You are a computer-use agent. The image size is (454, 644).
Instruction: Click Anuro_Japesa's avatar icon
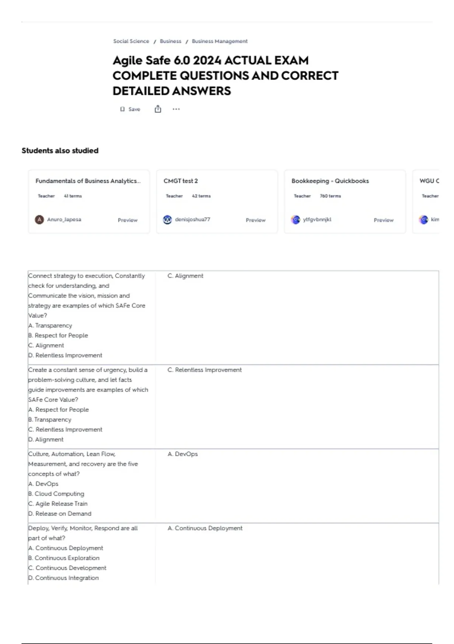[39, 219]
